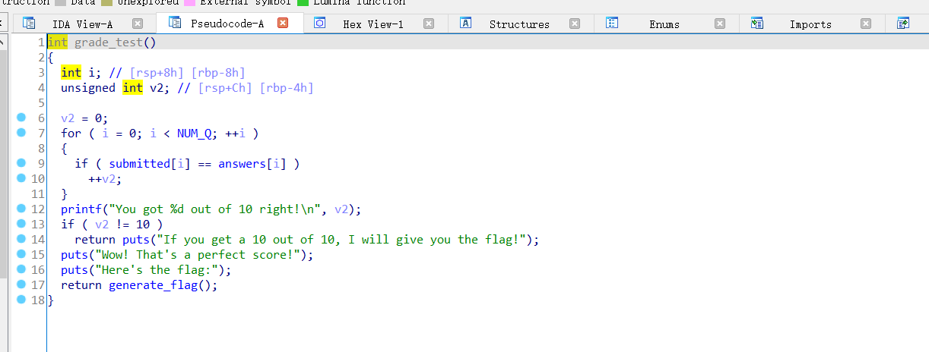The width and height of the screenshot is (929, 352).
Task: Toggle breakpoint dot on line 16
Action: coord(21,269)
